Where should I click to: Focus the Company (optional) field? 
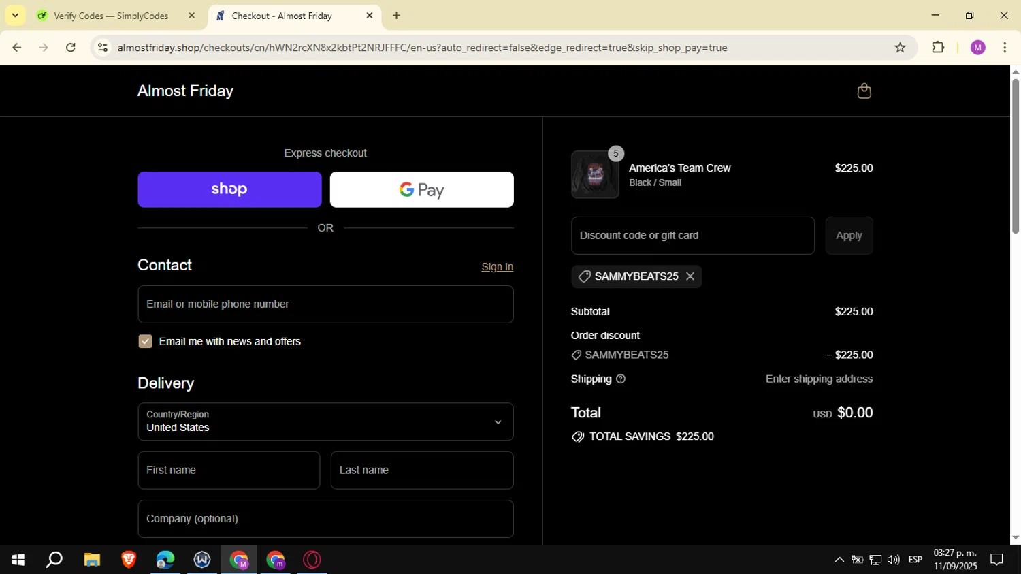325,519
